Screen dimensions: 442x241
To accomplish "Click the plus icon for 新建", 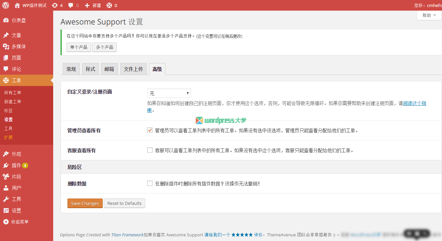I will pos(87,5).
